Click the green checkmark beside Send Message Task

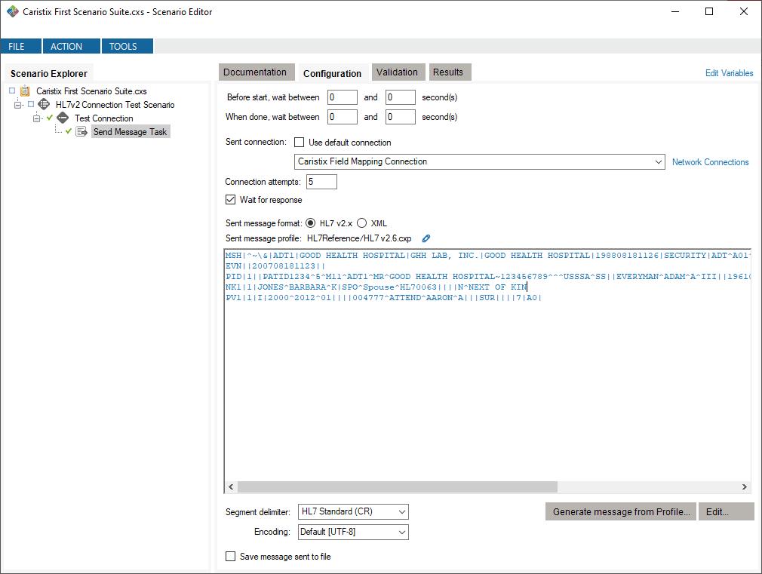pyautogui.click(x=69, y=131)
